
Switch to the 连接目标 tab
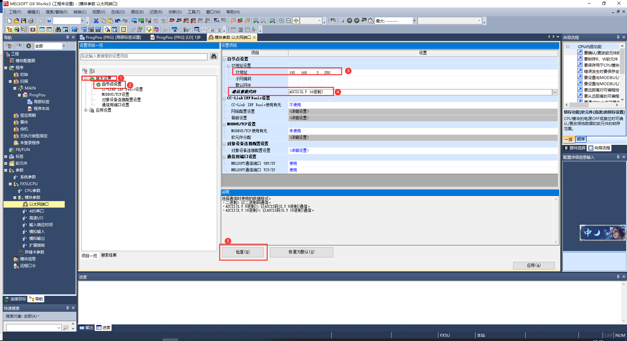click(x=15, y=299)
